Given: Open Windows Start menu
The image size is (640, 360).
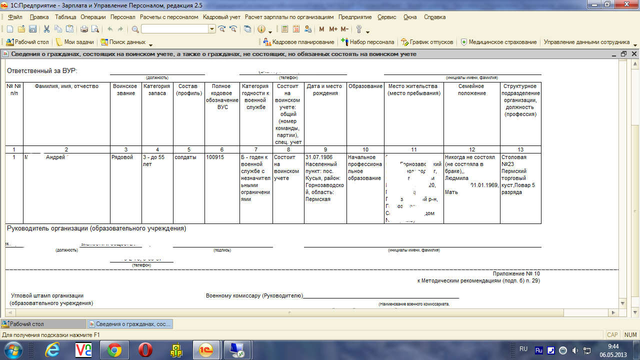Looking at the screenshot, I should tap(13, 349).
